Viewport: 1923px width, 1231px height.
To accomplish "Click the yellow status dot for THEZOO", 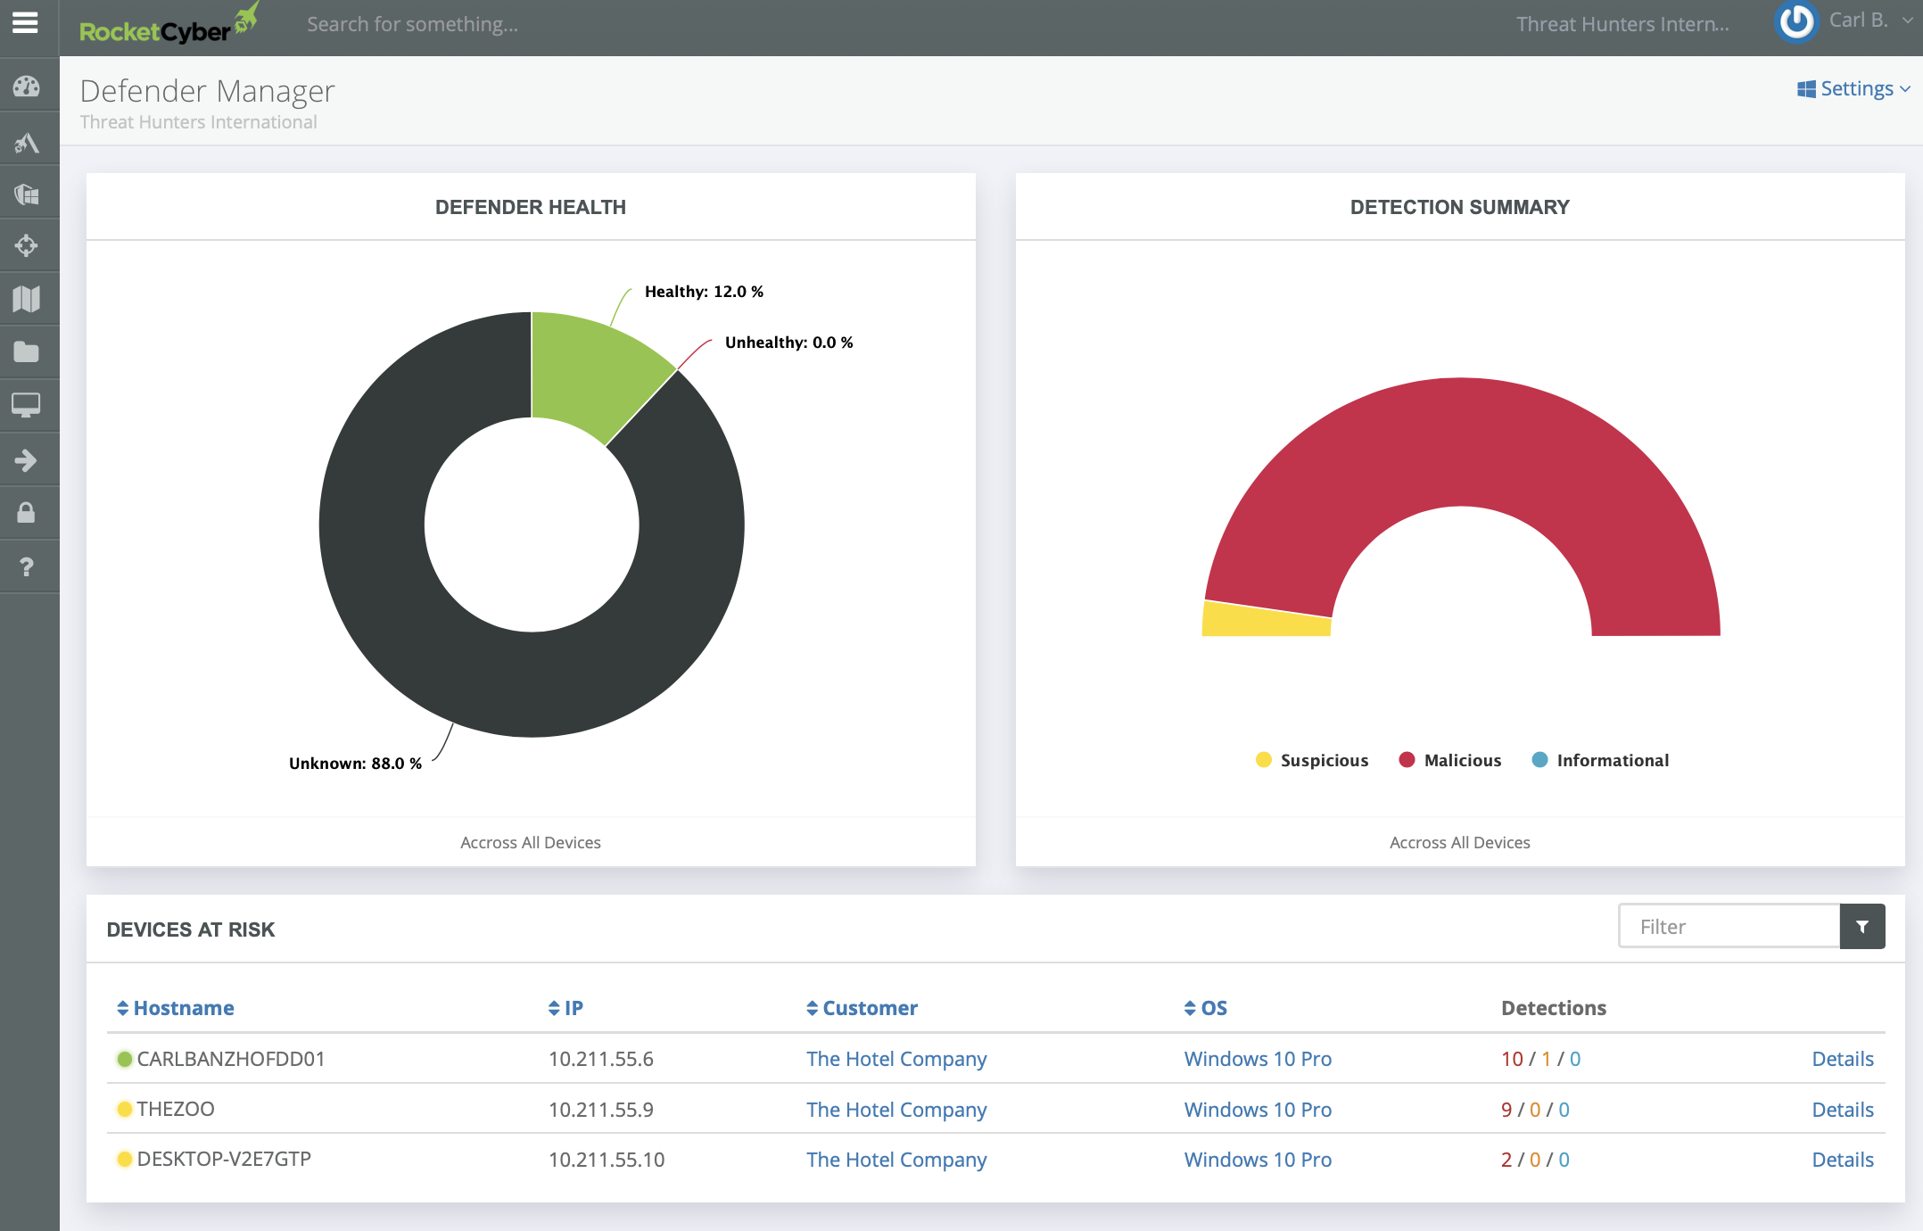I will (125, 1109).
